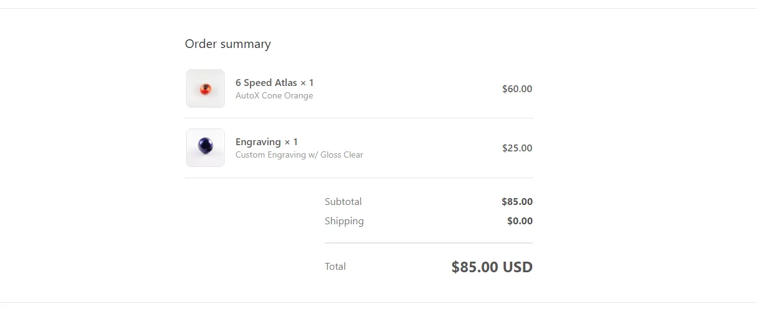This screenshot has width=772, height=309.
Task: Click the Total label
Action: coord(335,267)
